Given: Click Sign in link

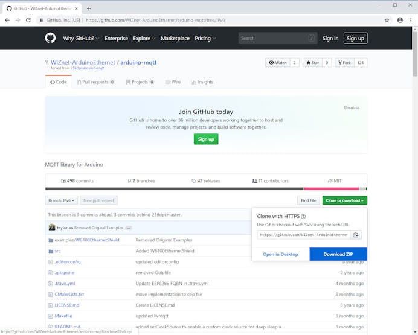Looking at the screenshot, I should tap(330, 39).
